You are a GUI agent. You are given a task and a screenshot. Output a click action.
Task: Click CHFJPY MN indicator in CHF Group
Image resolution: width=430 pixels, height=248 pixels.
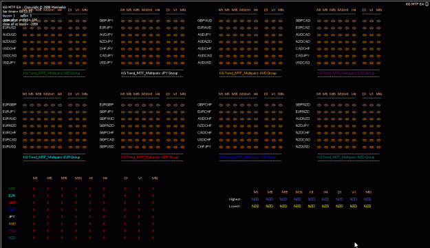coord(280,147)
